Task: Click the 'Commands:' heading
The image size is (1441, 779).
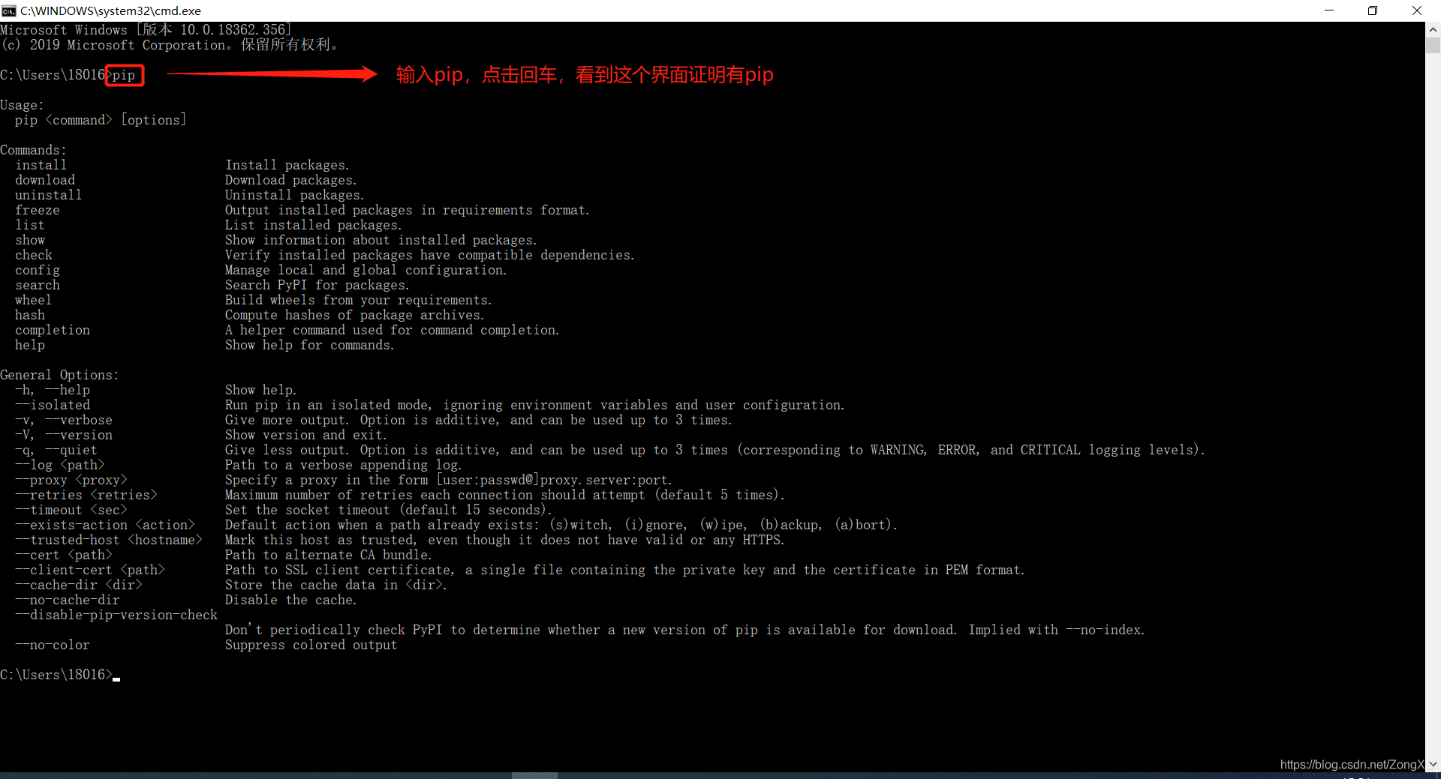Action: (34, 150)
